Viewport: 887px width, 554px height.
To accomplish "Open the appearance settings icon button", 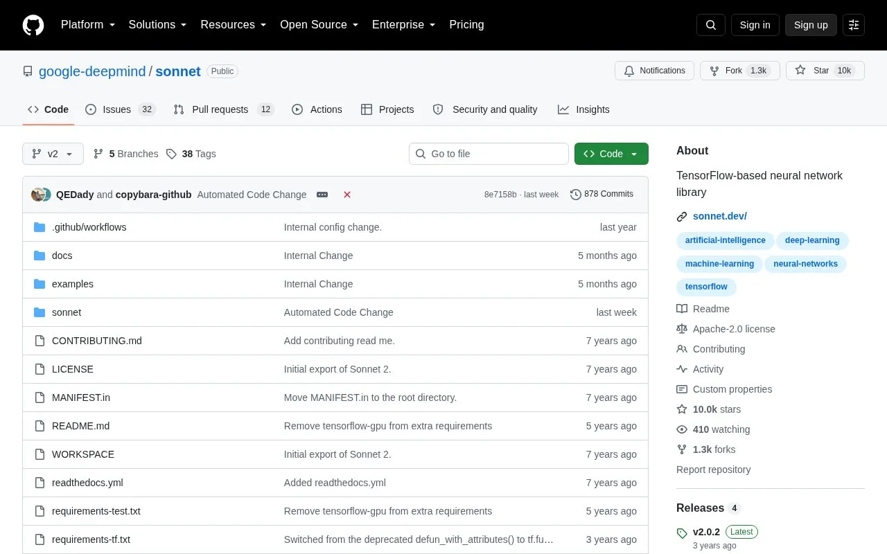I will 854,25.
